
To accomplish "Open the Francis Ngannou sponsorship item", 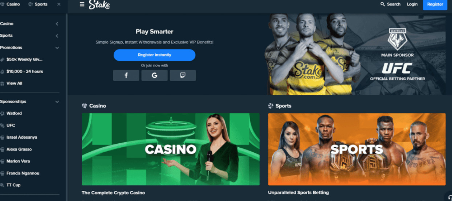I will point(23,173).
